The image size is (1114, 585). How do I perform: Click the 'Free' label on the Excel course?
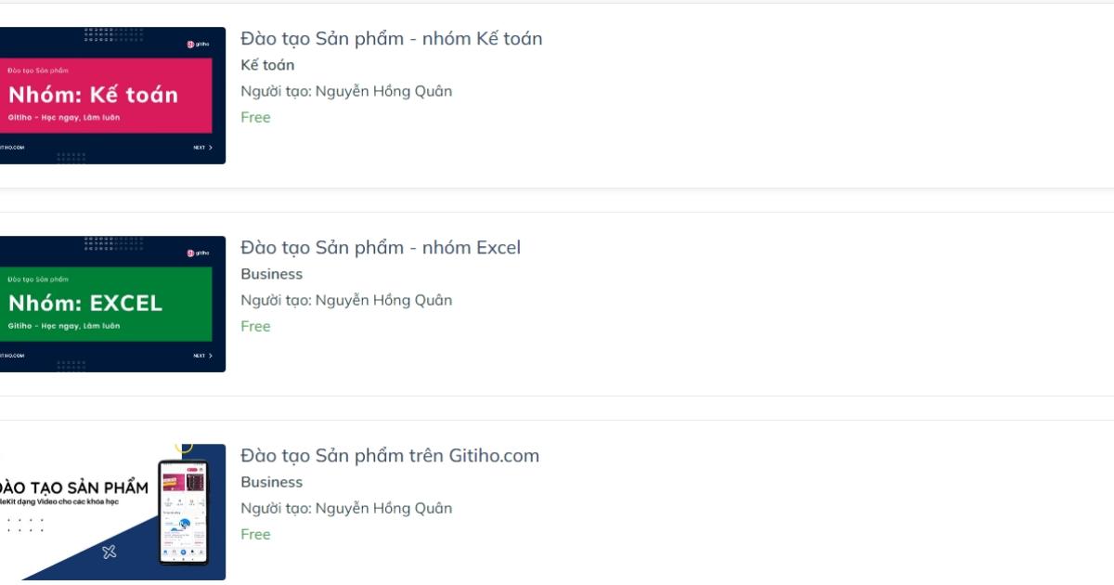click(x=255, y=326)
